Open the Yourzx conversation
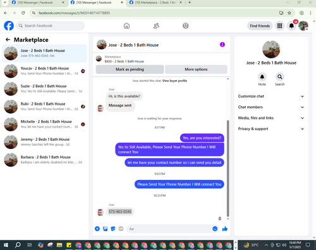Viewport: 316px width, 250px height. click(44, 71)
